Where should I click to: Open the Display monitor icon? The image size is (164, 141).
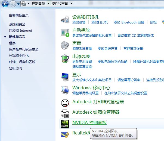(x=65, y=77)
